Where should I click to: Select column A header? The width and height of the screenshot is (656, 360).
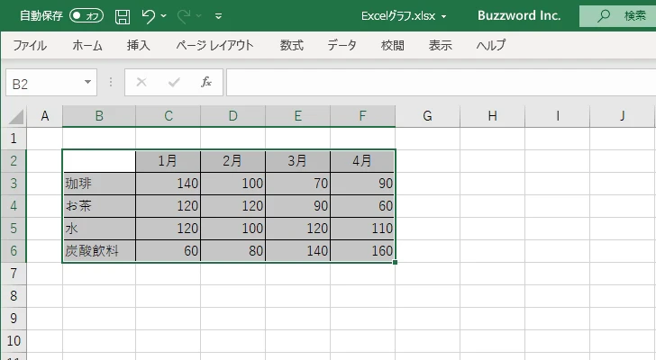pos(45,116)
